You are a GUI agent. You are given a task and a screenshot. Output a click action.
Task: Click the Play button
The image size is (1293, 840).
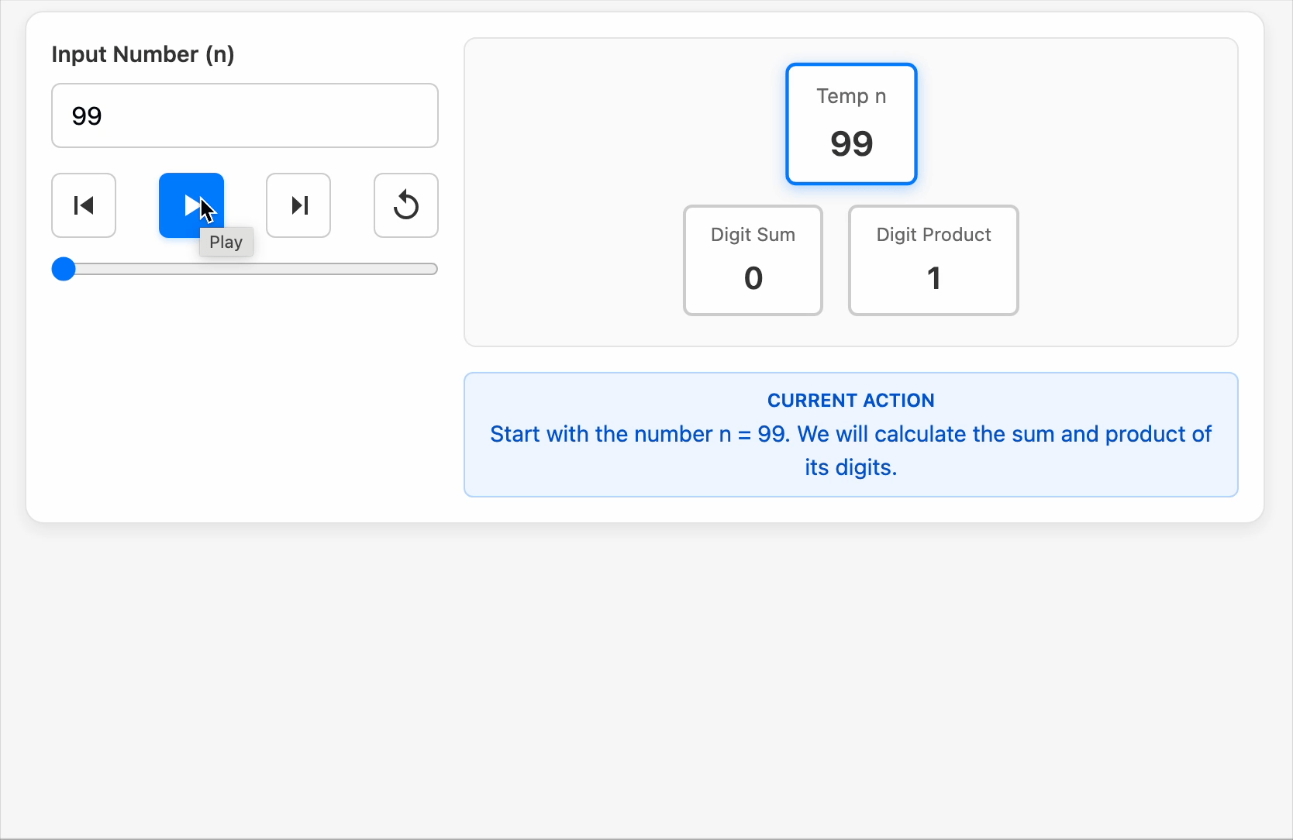(191, 205)
